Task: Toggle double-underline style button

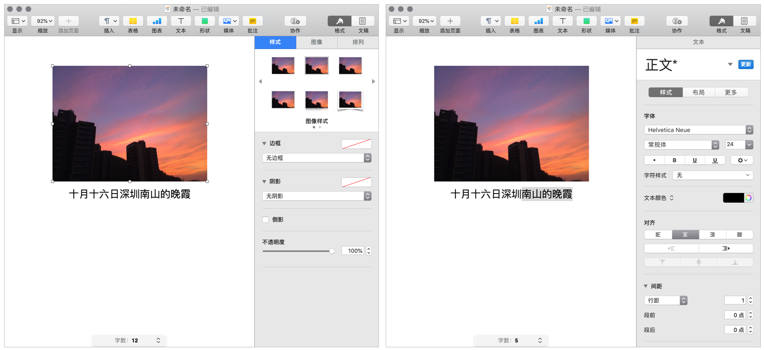Action: click(715, 160)
